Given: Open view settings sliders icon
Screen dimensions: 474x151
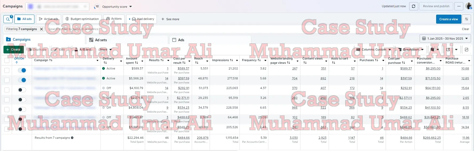Looking at the screenshot, I should point(467,19).
